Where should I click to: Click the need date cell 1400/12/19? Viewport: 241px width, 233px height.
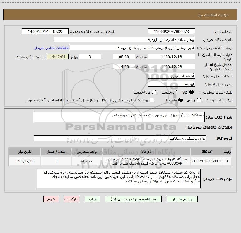tap(25, 161)
